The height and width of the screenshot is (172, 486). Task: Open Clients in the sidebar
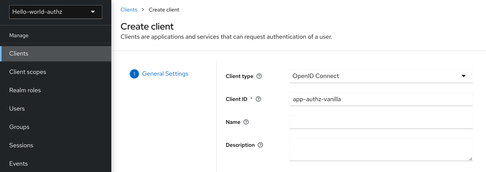[x=56, y=54]
